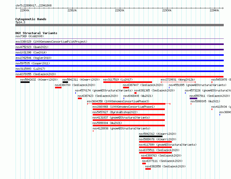Image resolution: width=231 pixels, height=179 pixels.
Task: Click the nsv4117890 gnomAD label
Action: (x=168, y=145)
